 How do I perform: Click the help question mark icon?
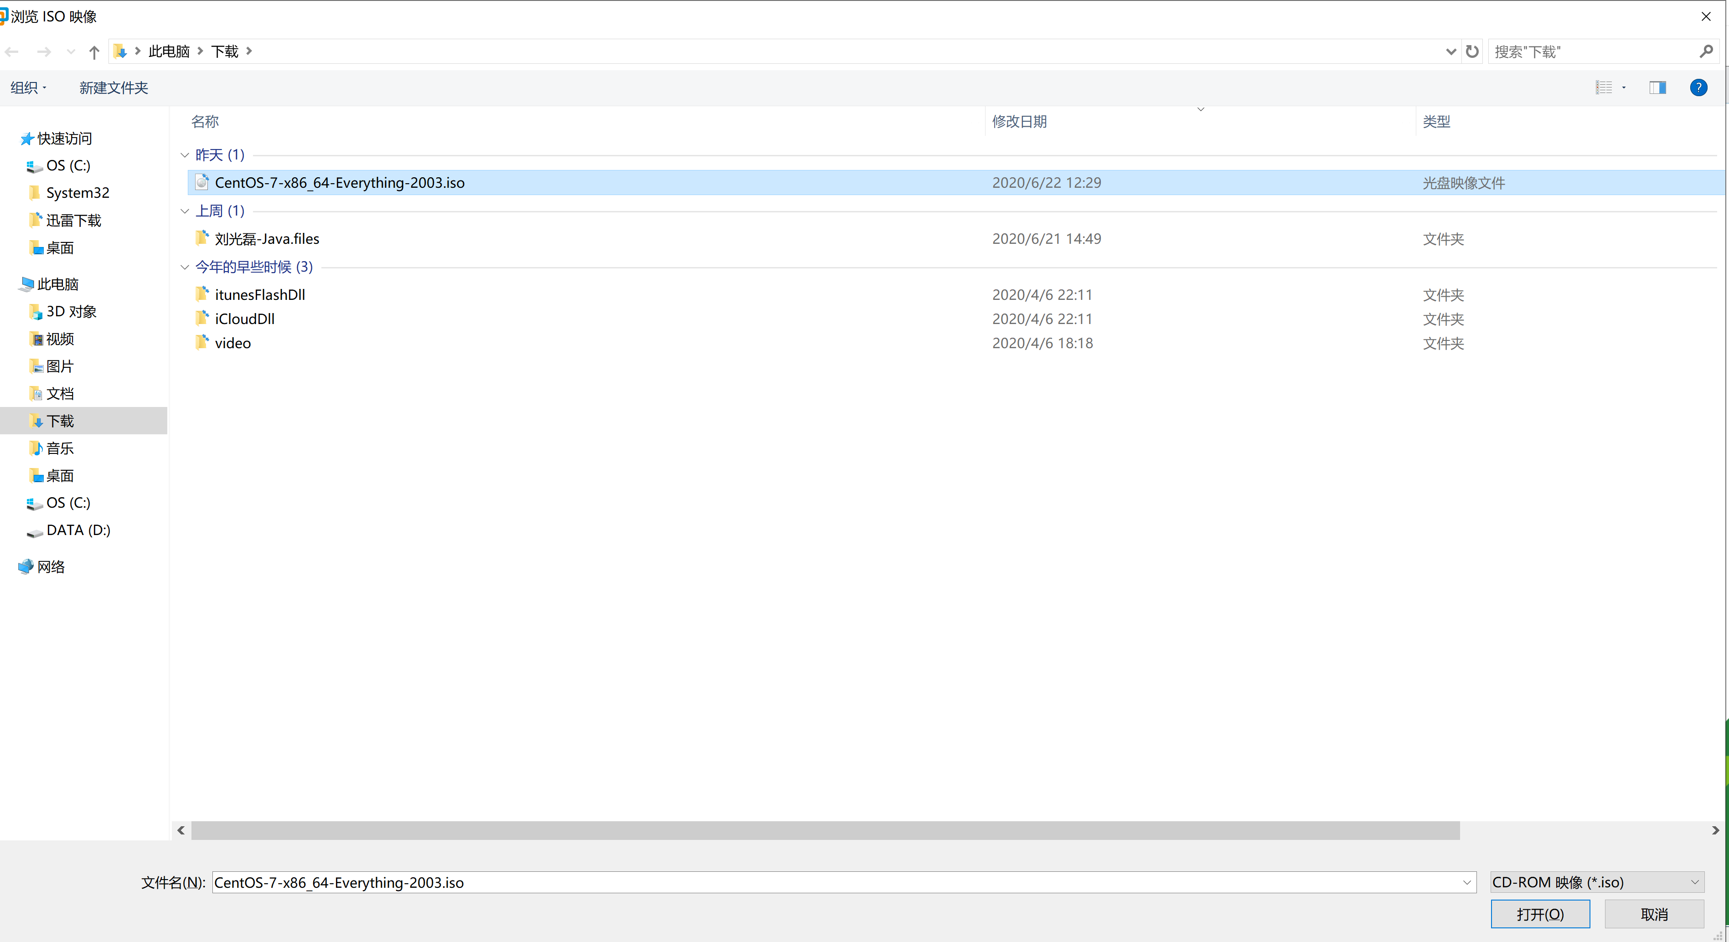[1698, 87]
